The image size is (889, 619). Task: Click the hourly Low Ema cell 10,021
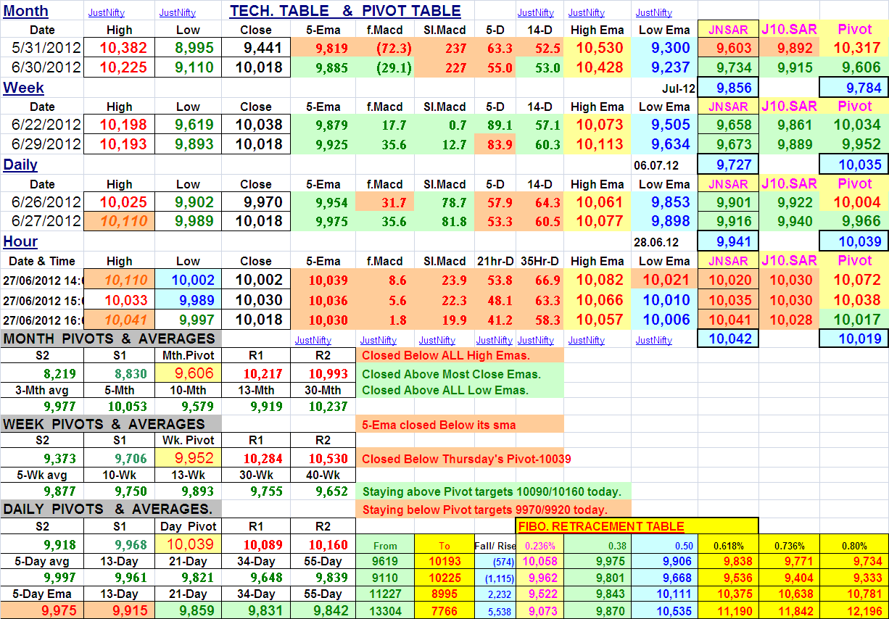664,280
